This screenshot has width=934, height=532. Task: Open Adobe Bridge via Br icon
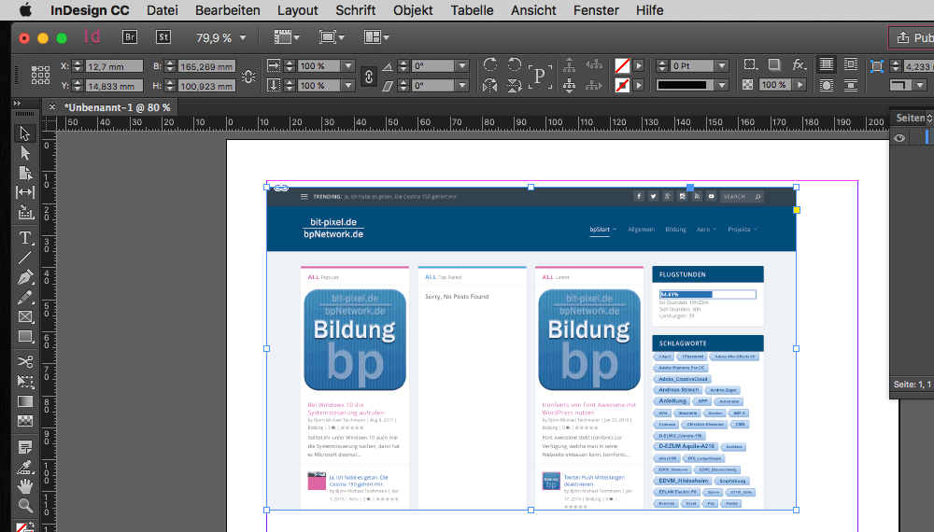pos(131,37)
